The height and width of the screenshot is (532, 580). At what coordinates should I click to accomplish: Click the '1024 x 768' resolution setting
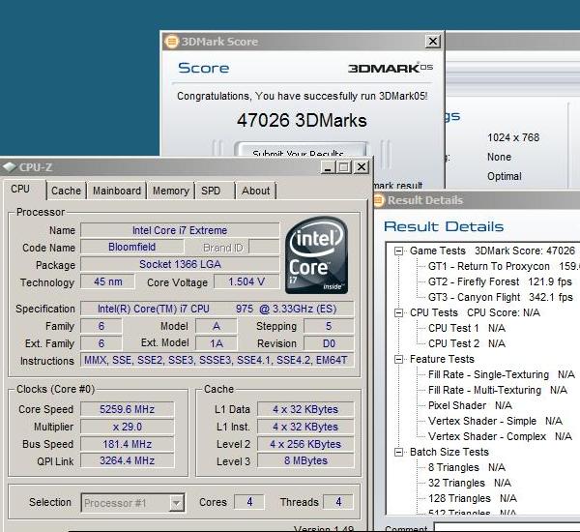pos(513,137)
